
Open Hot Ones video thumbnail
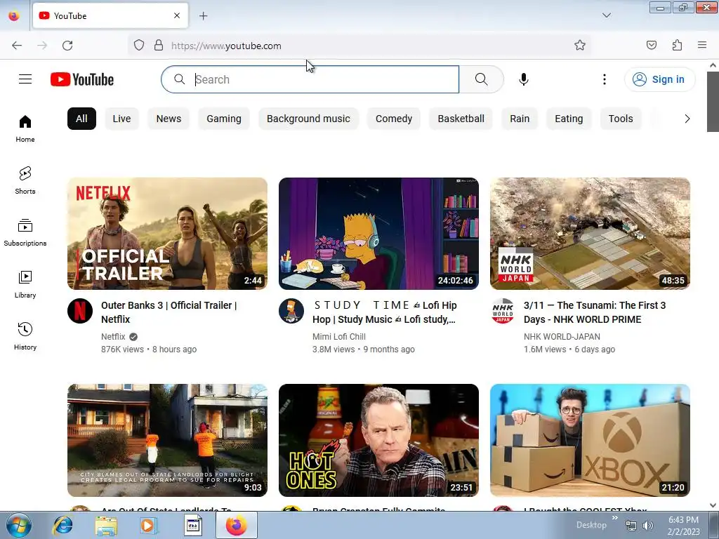pos(378,441)
